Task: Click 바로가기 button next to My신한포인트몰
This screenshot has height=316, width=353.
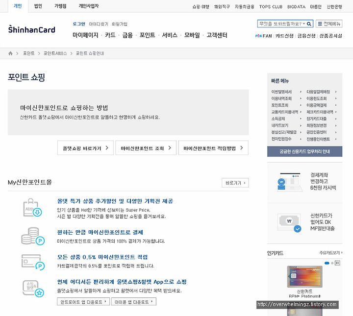Action: (x=235, y=183)
